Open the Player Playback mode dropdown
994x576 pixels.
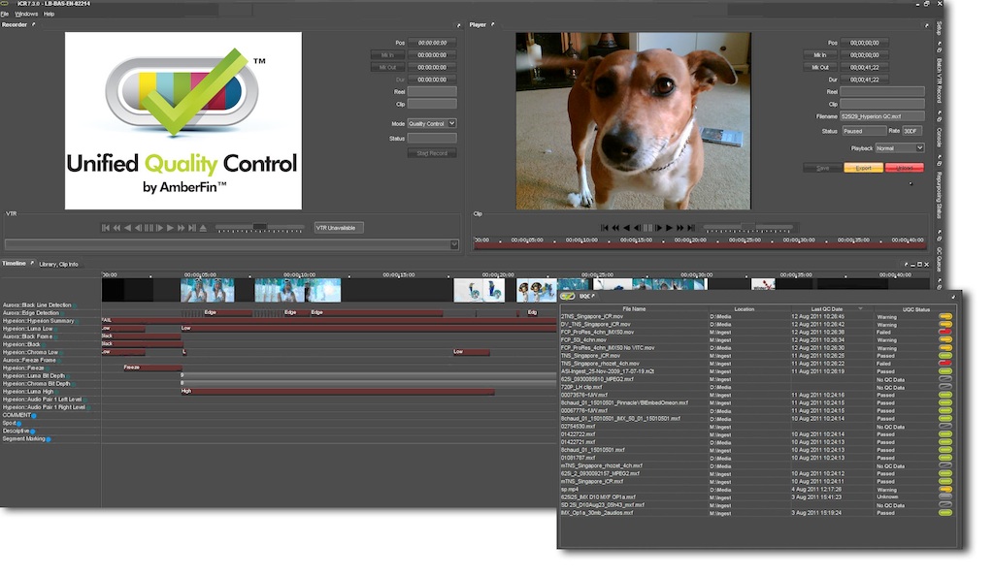(x=899, y=148)
